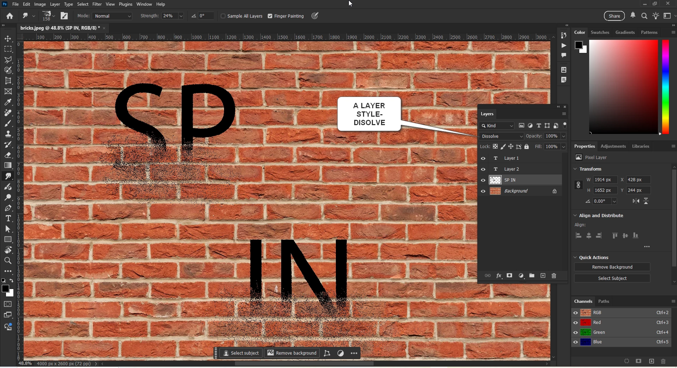Pick the Horizontal Type tool

[x=8, y=219]
